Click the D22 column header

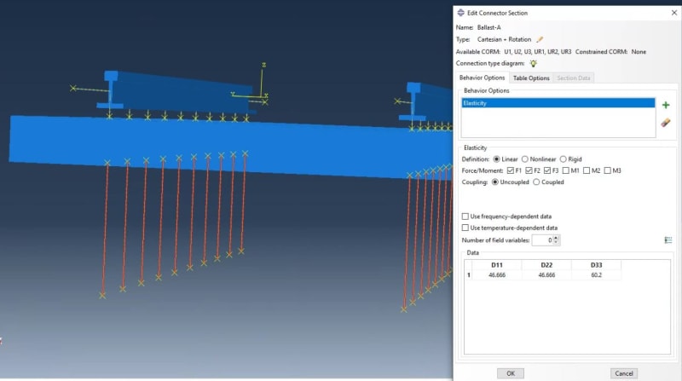(546, 265)
